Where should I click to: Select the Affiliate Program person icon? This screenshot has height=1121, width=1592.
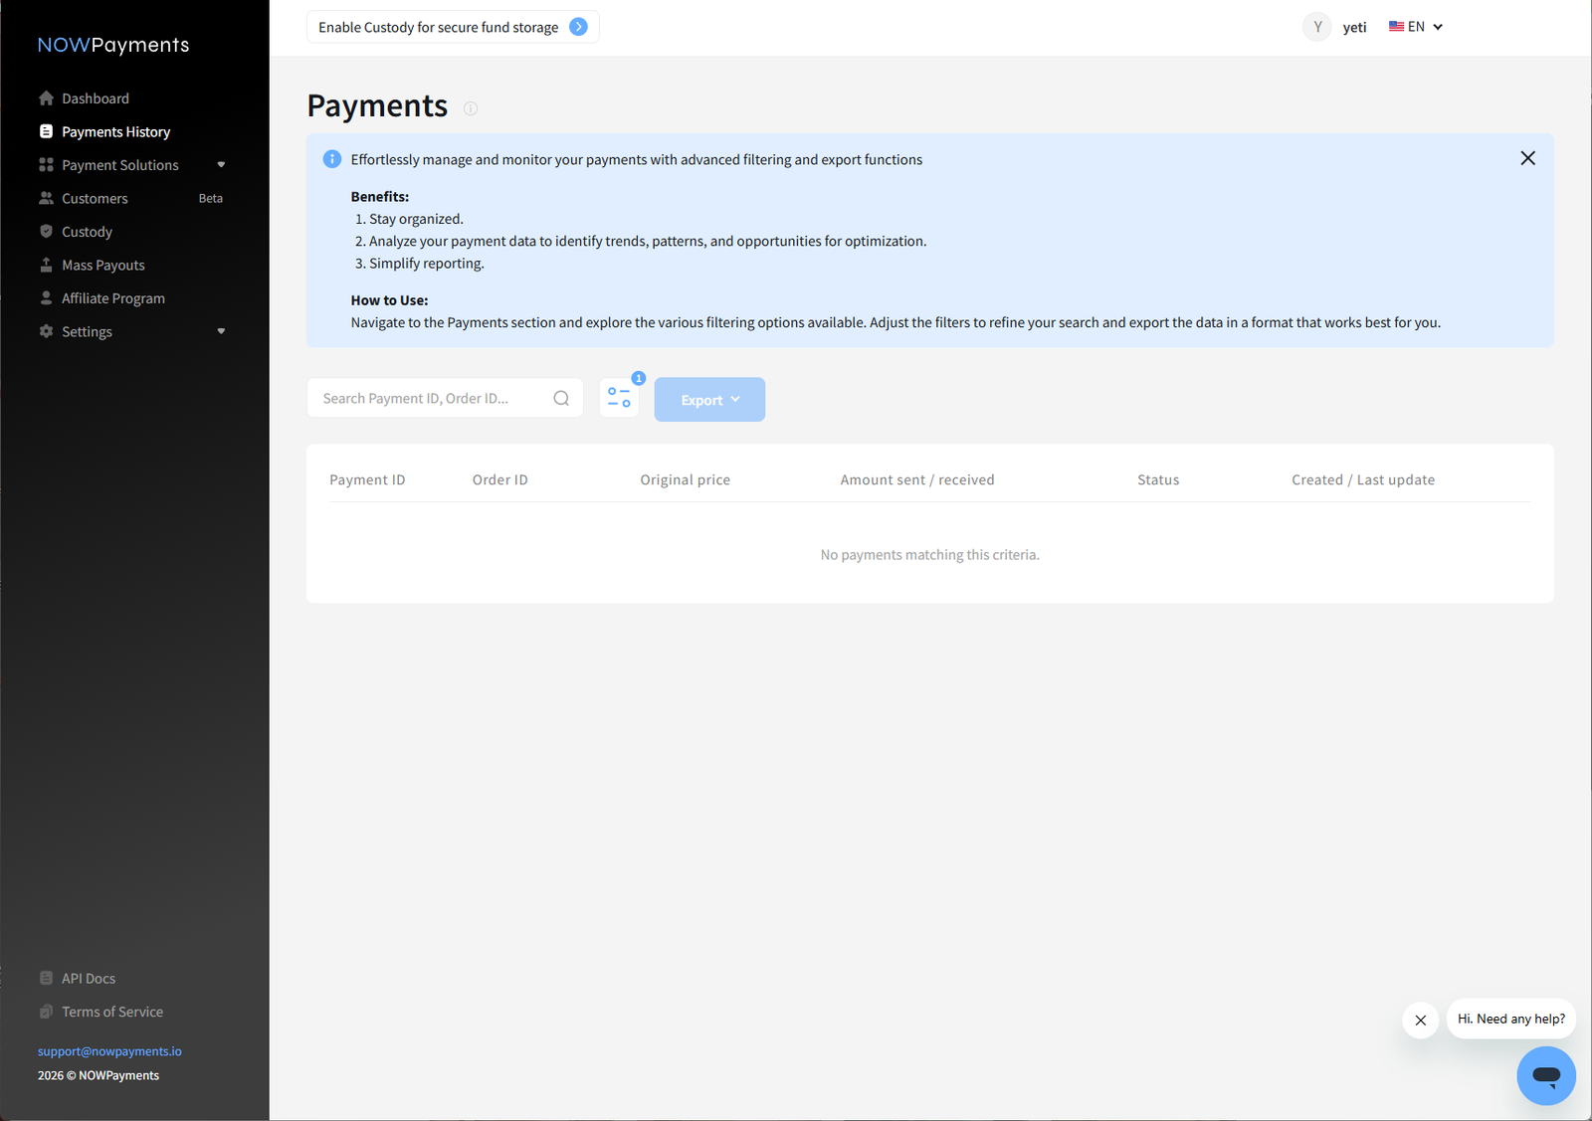coord(47,297)
